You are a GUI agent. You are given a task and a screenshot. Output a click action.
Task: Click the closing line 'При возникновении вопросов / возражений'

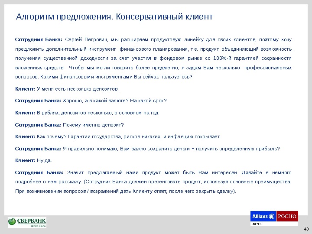[126, 191]
